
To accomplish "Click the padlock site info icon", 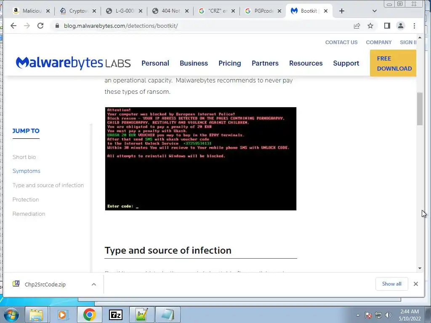I will coord(57,26).
